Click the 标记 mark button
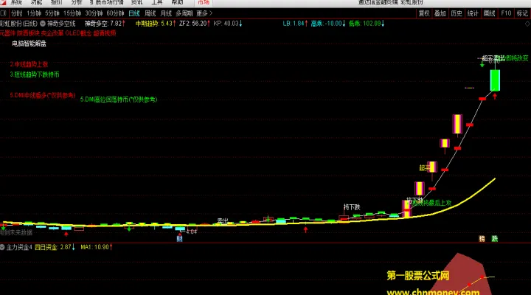This screenshot has width=531, height=295. (522, 13)
